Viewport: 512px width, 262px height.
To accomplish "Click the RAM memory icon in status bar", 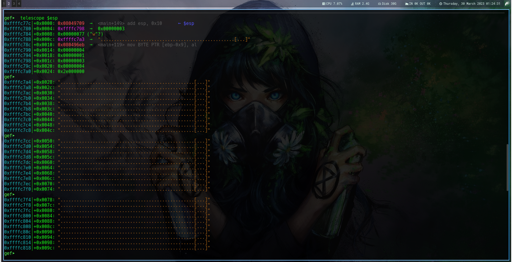I will coord(352,4).
